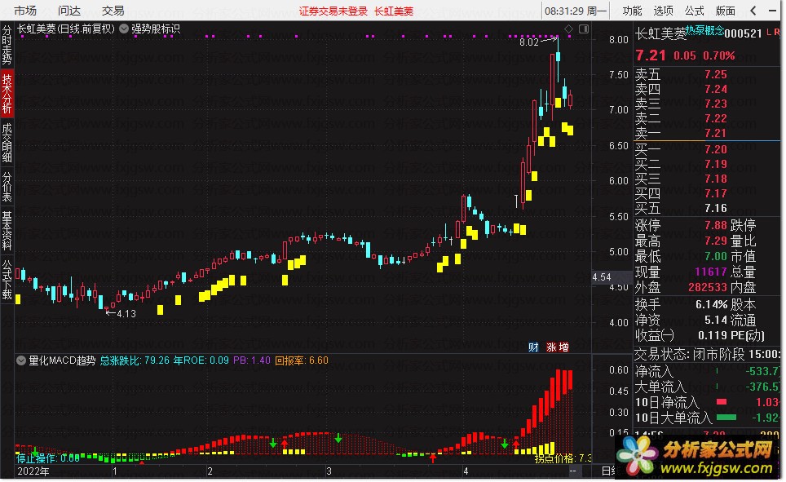786x482 pixels.
Task: Click the 10日大单流入 green bar
Action: 726,418
